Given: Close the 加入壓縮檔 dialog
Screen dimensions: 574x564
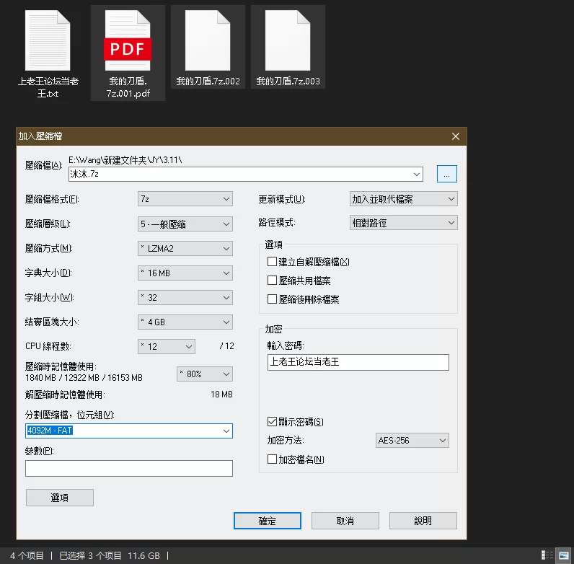Looking at the screenshot, I should coord(455,136).
